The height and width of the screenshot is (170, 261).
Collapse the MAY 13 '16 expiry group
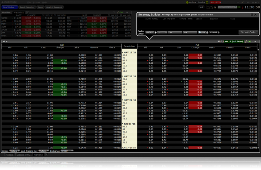click(122, 52)
